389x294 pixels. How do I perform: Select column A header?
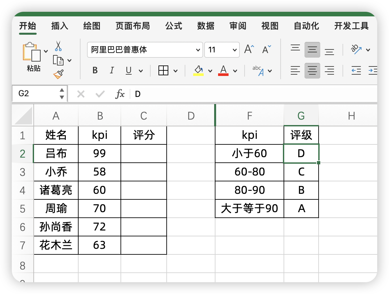[56, 116]
